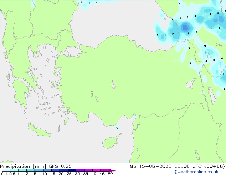This screenshot has height=175, width=226.
Task: Click the legend value "15"
Action: tap(53, 174)
